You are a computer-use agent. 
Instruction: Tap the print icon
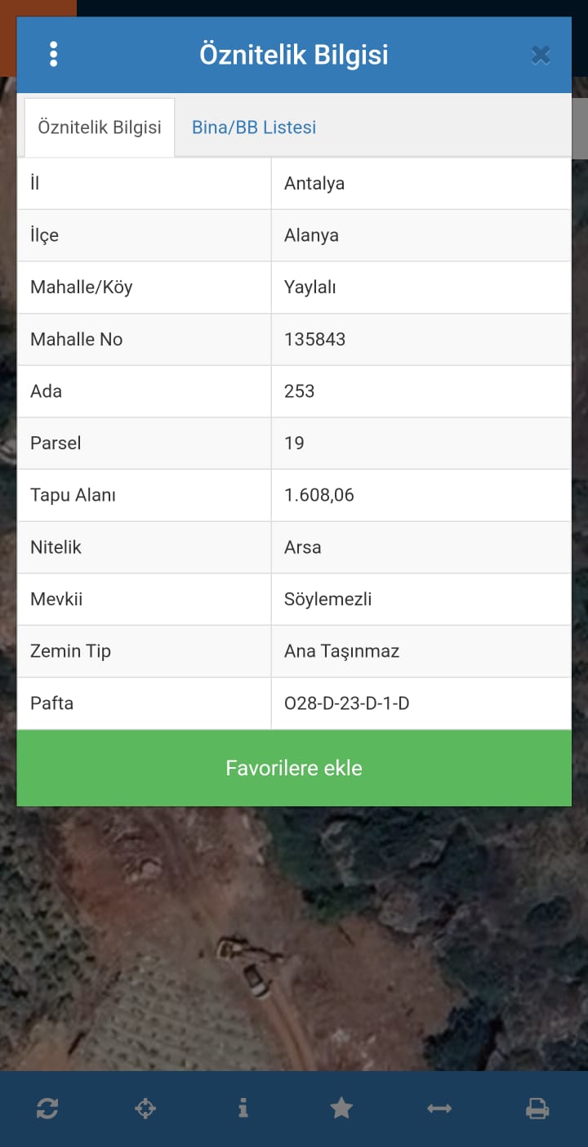tap(537, 1109)
